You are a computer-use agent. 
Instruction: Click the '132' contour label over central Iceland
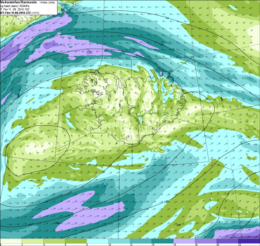[x=126, y=98]
